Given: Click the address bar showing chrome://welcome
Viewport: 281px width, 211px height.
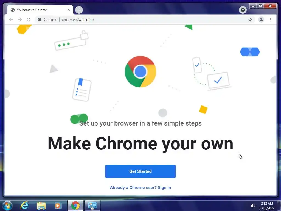Looking at the screenshot, I should [x=144, y=20].
